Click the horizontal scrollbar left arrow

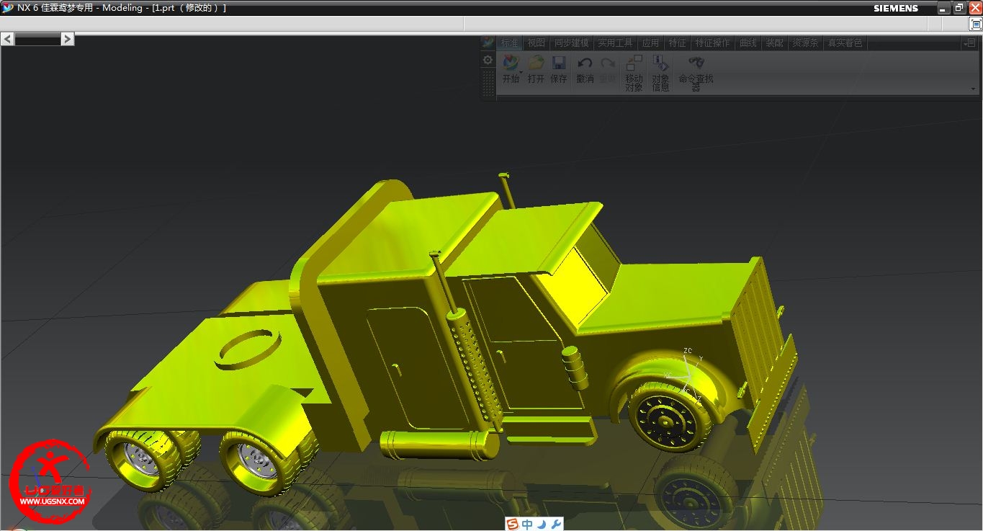(x=7, y=39)
